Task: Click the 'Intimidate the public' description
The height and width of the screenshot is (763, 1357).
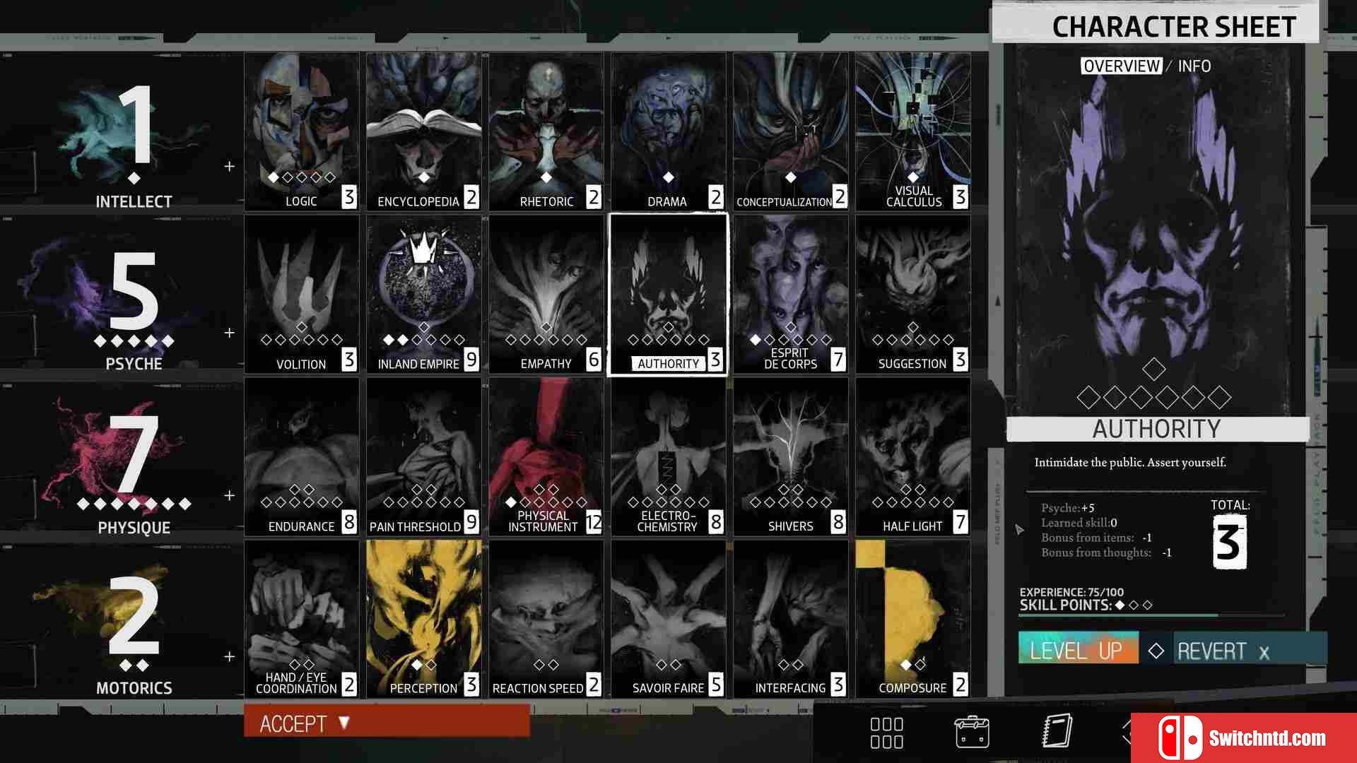Action: (1130, 462)
